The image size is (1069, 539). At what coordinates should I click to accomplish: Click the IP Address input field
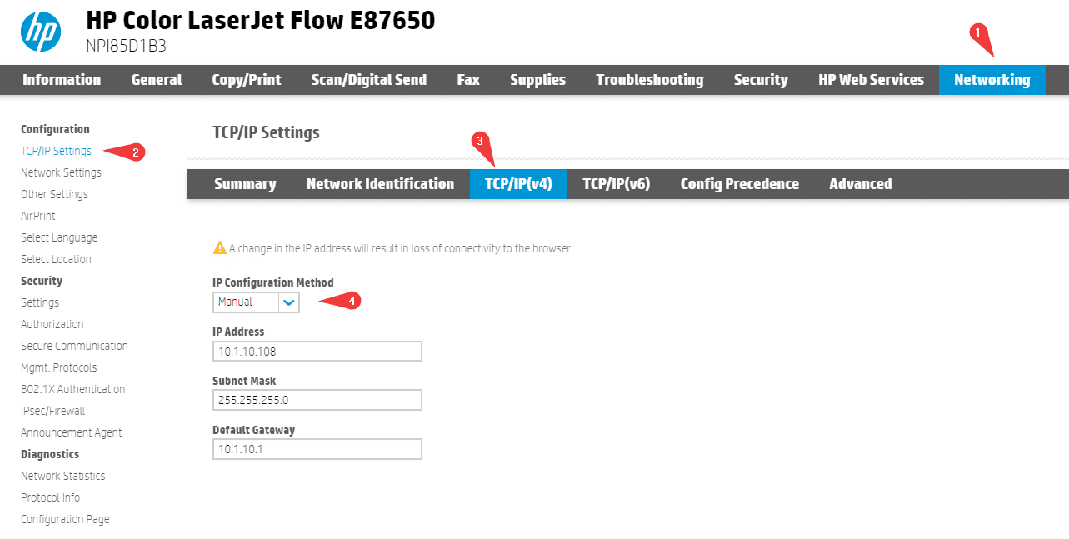pos(317,352)
